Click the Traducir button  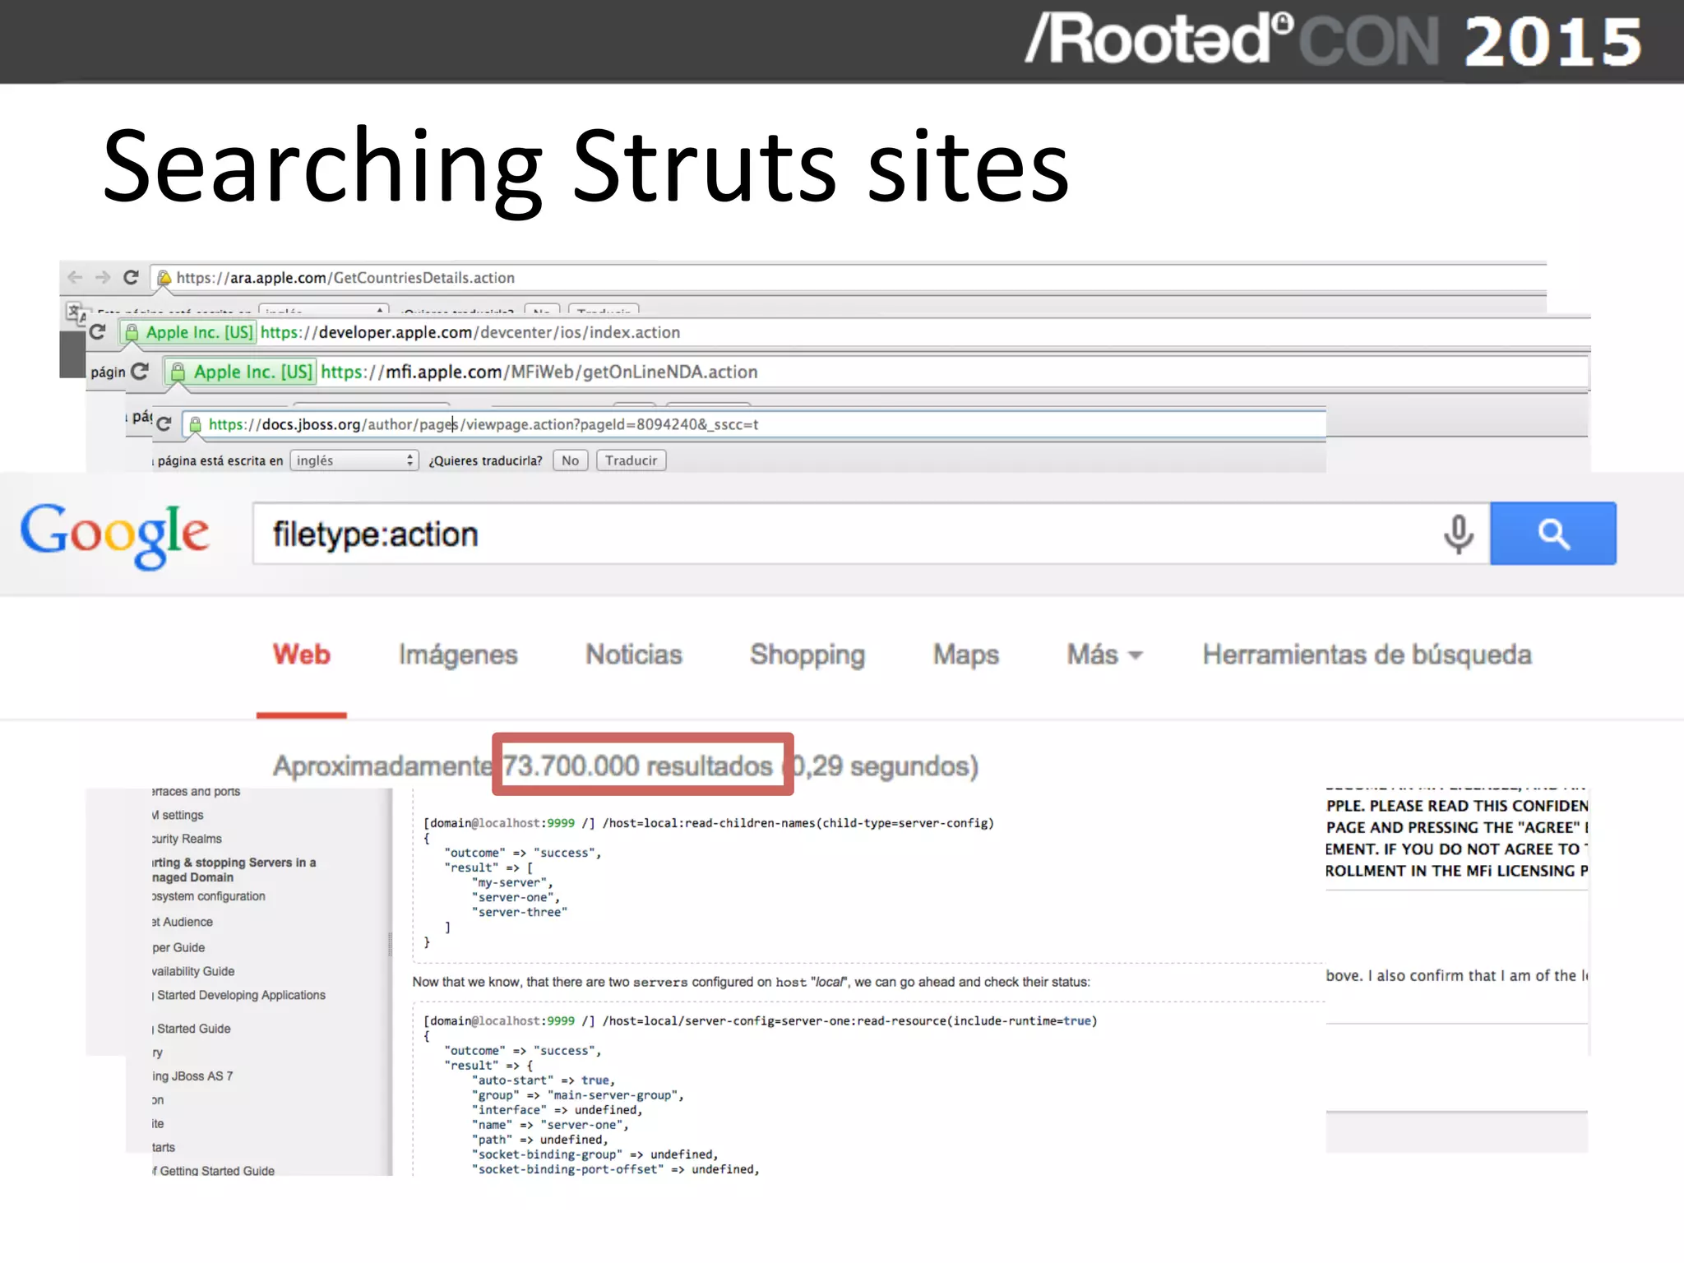click(631, 460)
